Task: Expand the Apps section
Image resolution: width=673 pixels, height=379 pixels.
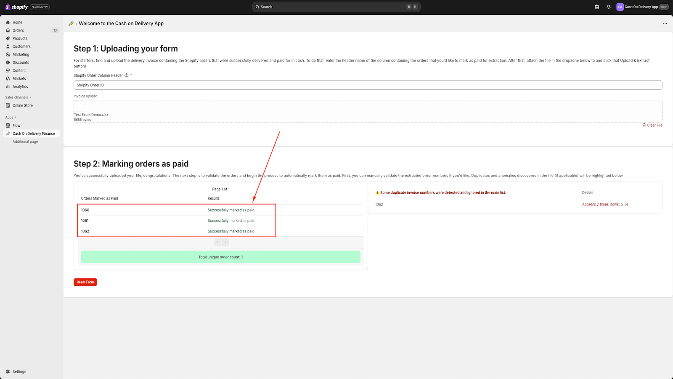Action: pyautogui.click(x=11, y=117)
